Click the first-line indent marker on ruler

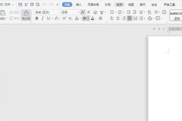click(x=169, y=28)
